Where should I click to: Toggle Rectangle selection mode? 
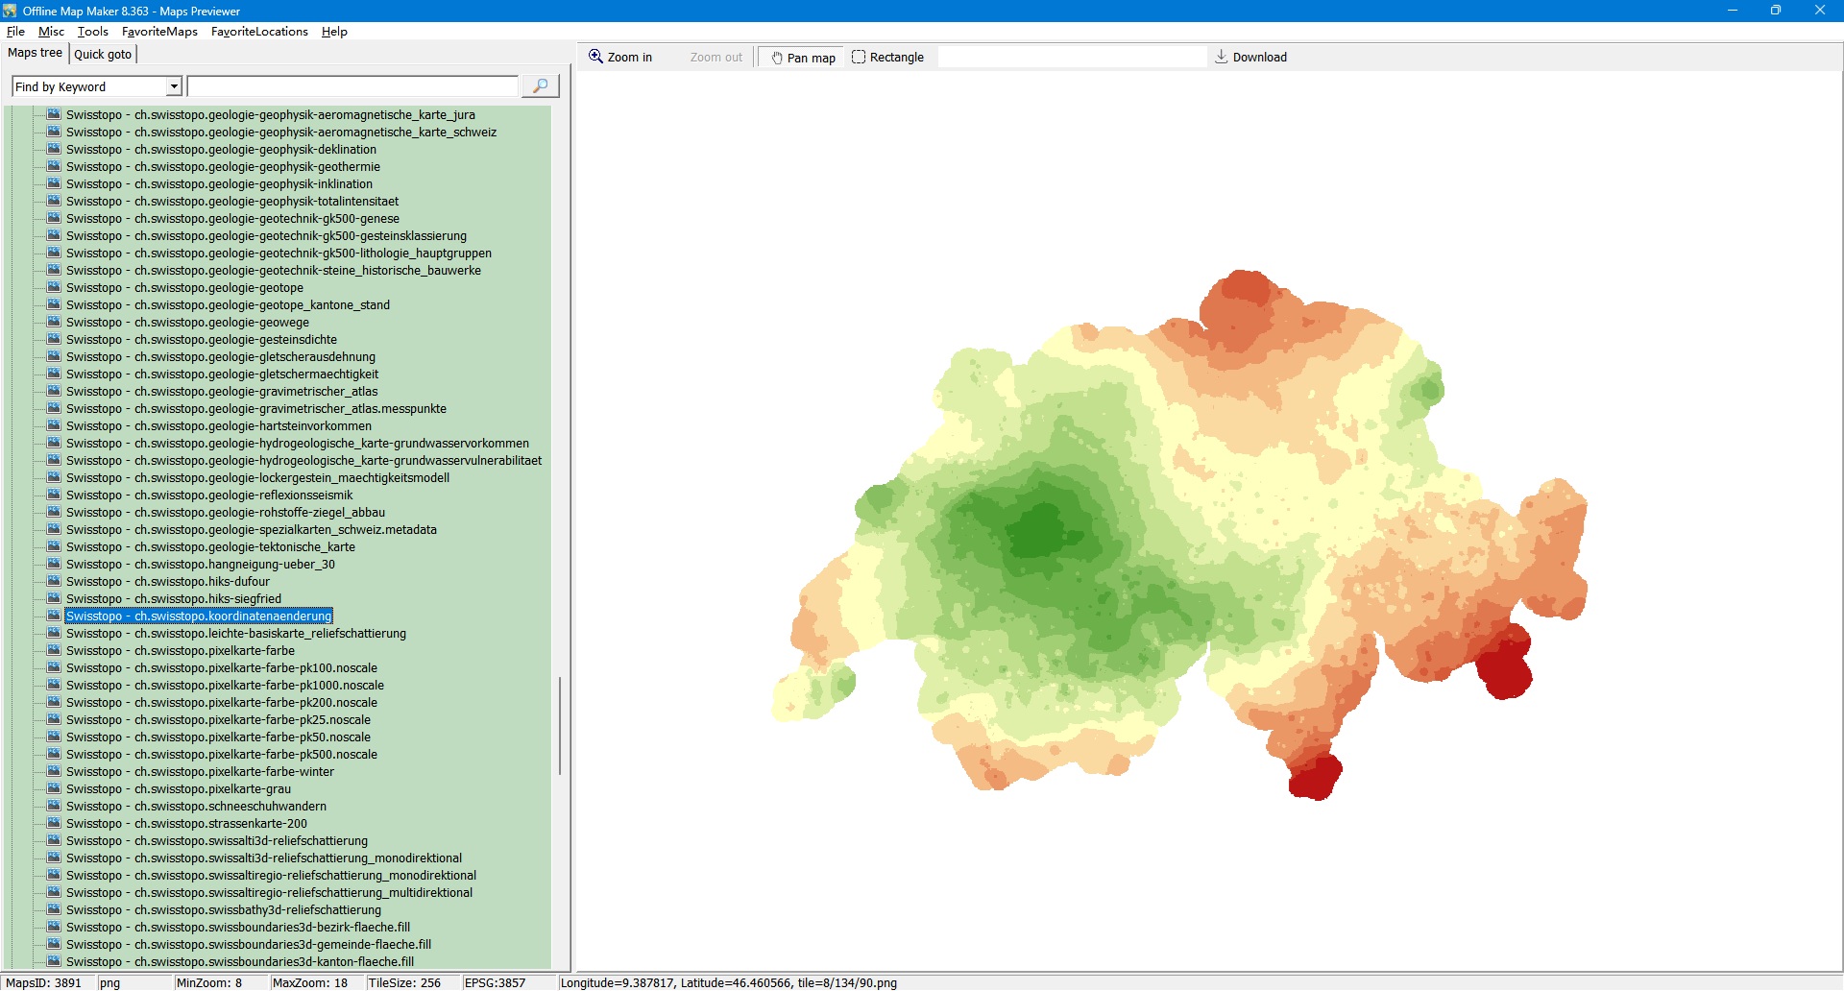click(x=887, y=58)
